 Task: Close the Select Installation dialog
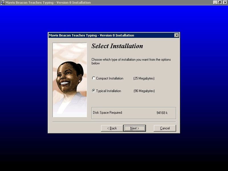[x=176, y=35]
